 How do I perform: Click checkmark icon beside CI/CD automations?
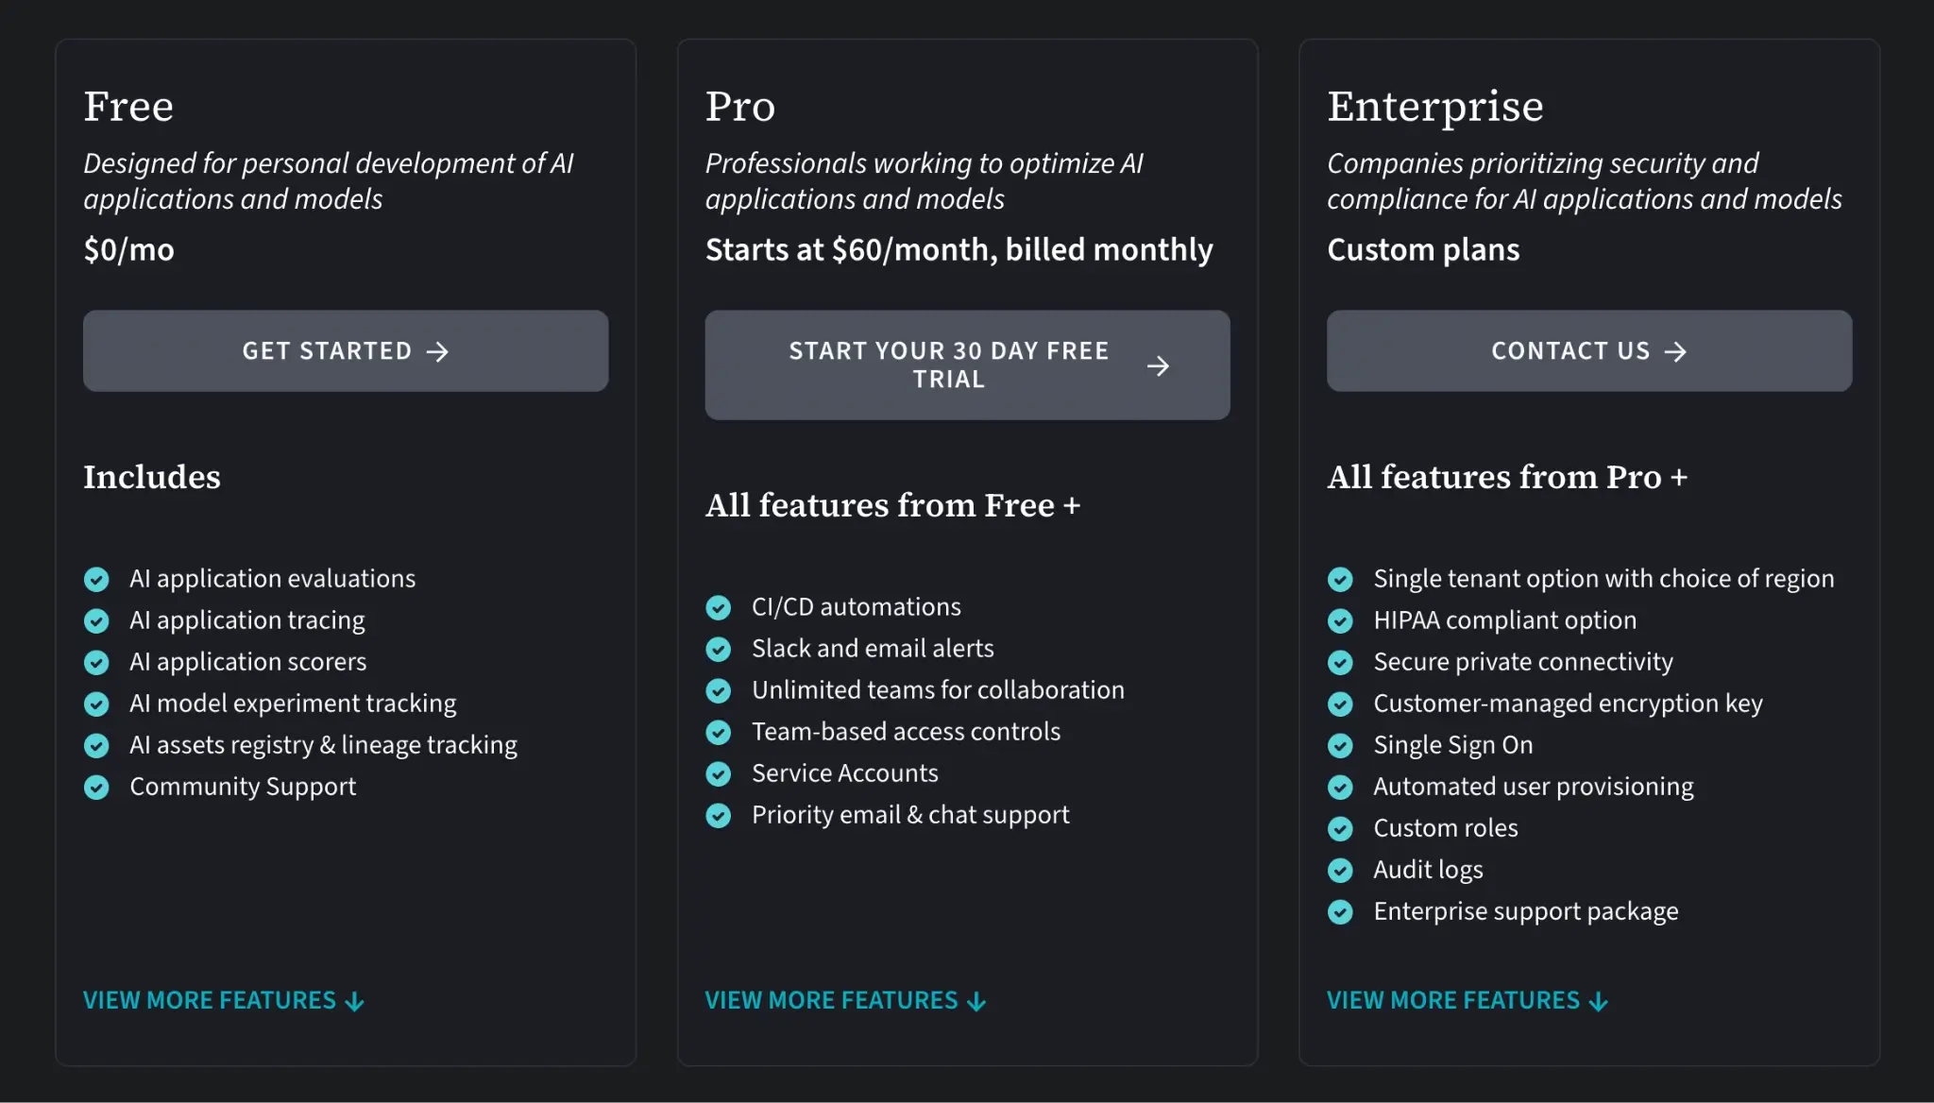point(719,607)
